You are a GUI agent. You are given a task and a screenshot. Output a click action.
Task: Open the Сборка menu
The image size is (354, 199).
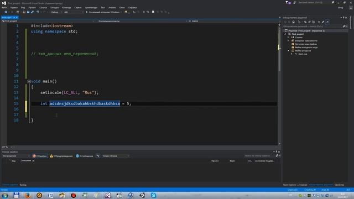point(43,8)
